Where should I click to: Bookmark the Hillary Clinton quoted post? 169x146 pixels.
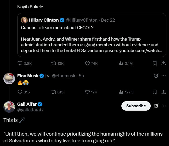tap(155, 63)
